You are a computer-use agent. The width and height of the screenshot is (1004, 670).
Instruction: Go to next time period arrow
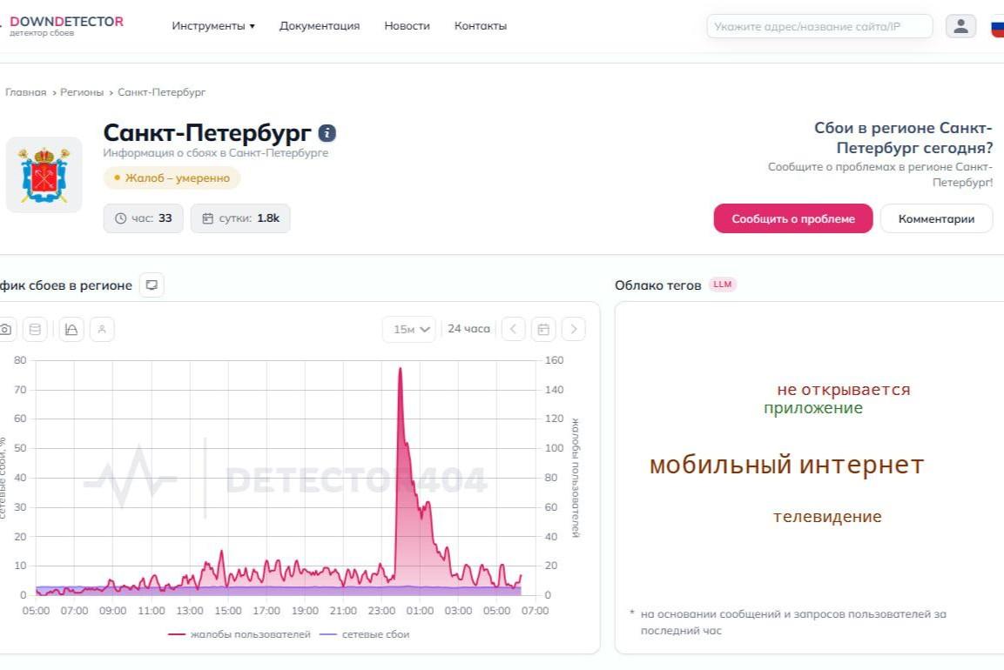click(574, 329)
